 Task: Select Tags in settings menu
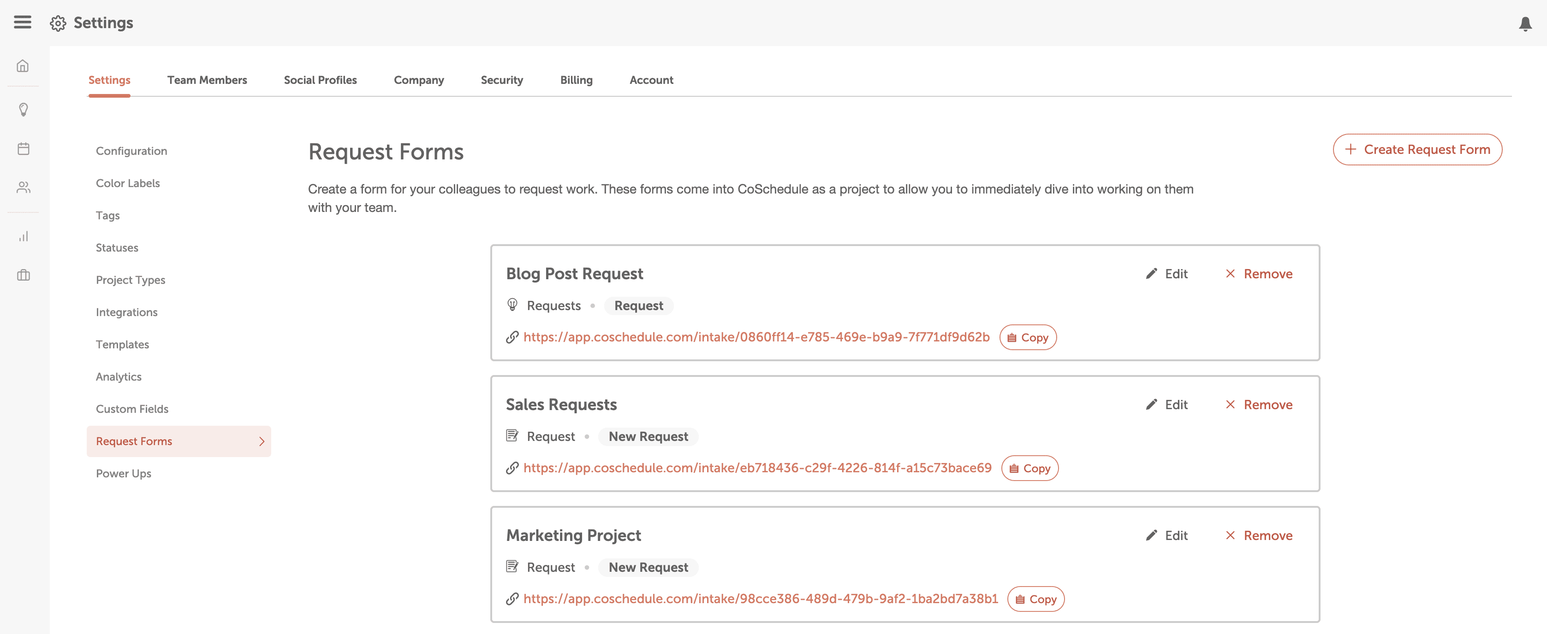107,216
